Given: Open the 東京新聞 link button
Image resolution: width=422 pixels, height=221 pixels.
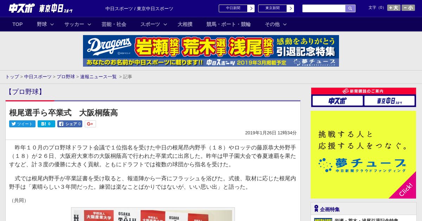Looking at the screenshot, I should coord(273,8).
